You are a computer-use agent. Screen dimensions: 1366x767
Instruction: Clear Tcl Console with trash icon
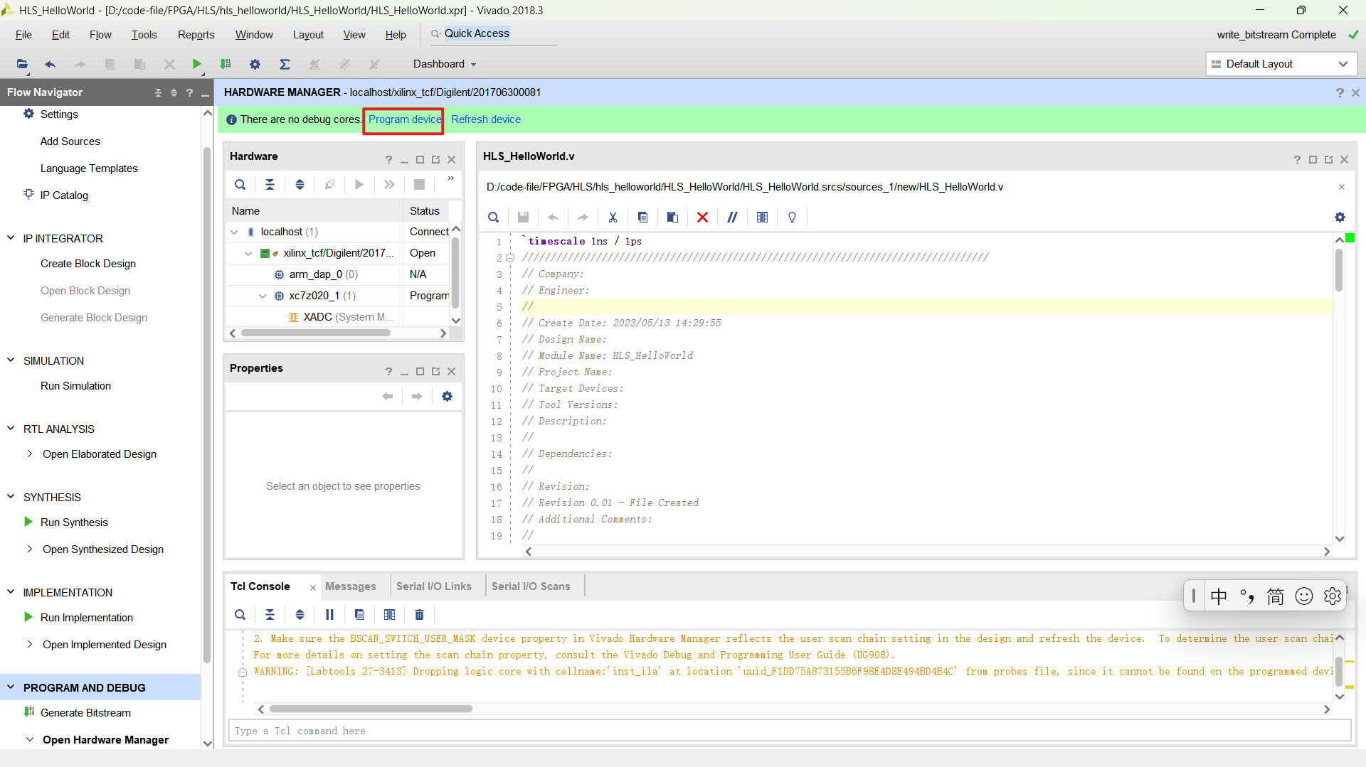click(419, 615)
